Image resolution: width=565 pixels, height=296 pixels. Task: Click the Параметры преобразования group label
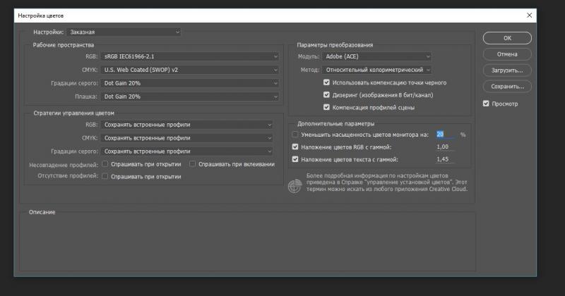point(335,45)
